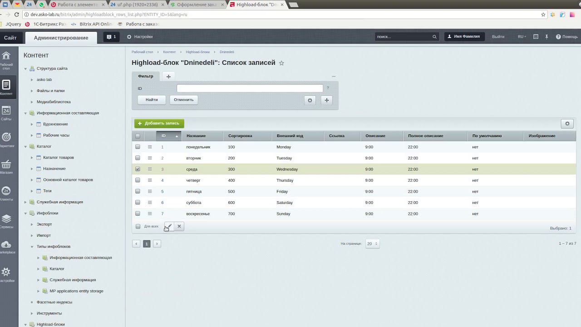Open table settings gear button
The image size is (581, 327).
pos(567,124)
